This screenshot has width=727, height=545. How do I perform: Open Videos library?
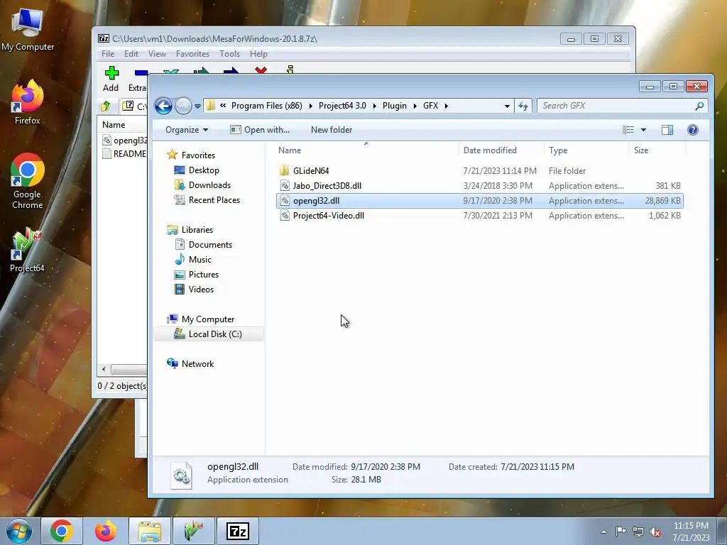click(201, 290)
